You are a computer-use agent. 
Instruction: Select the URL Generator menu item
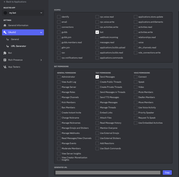click(19, 46)
